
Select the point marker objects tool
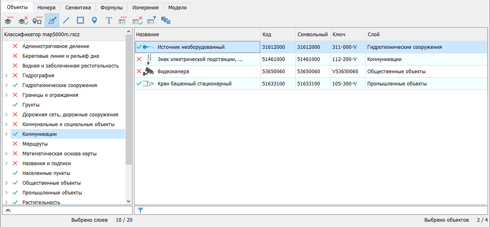click(x=94, y=20)
